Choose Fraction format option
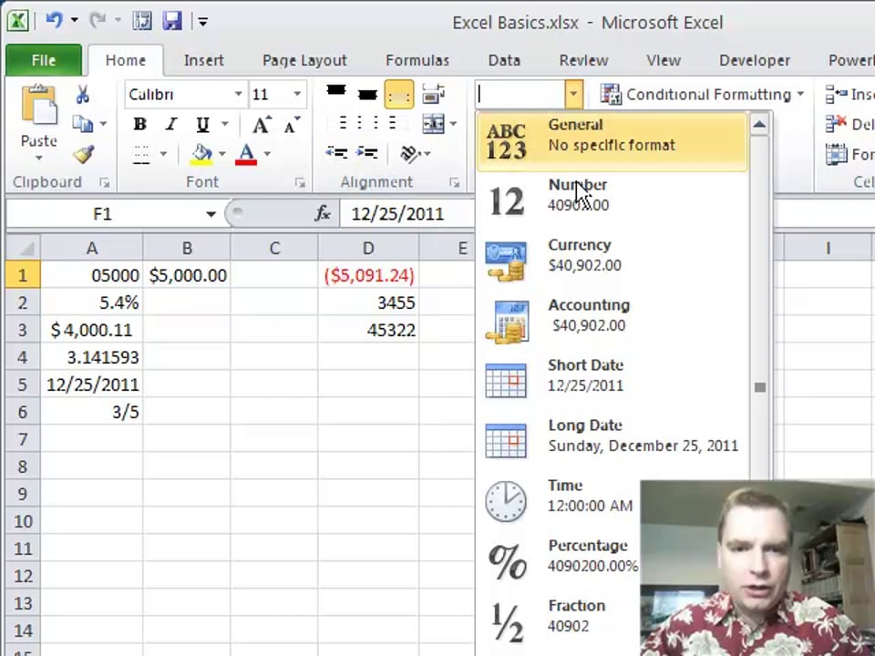Screen dimensions: 875x656 558,621
